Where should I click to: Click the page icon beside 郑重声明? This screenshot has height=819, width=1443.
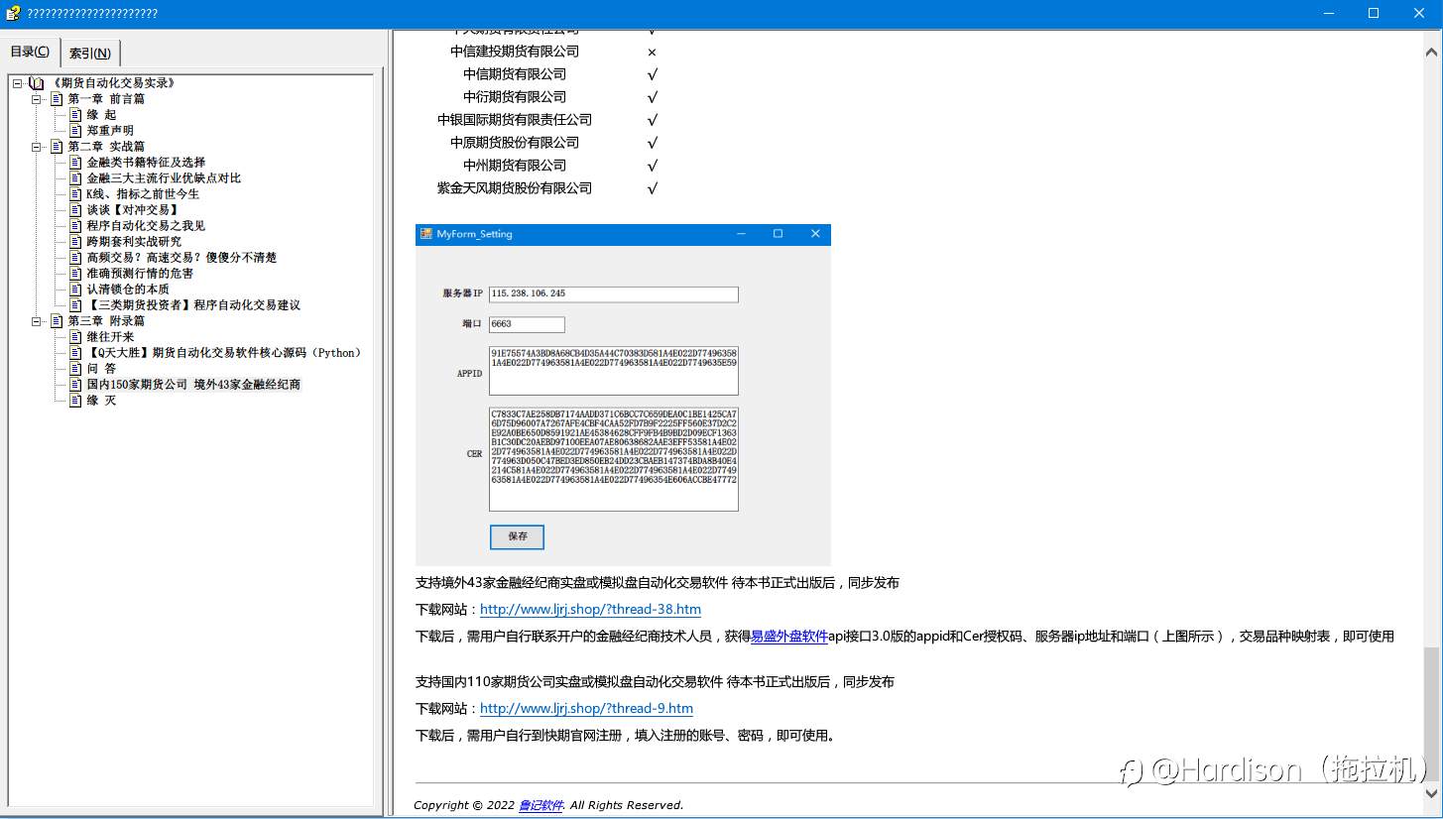(x=75, y=131)
